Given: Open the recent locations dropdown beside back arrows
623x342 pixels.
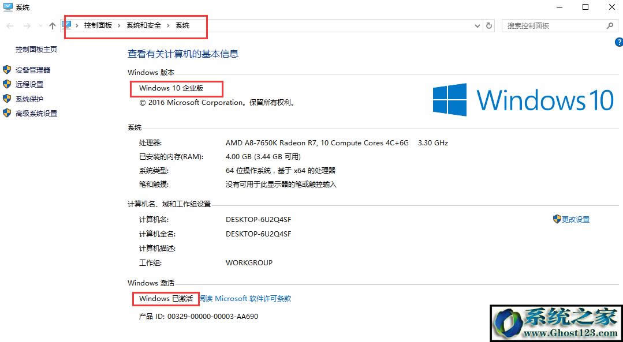Looking at the screenshot, I should tap(39, 25).
